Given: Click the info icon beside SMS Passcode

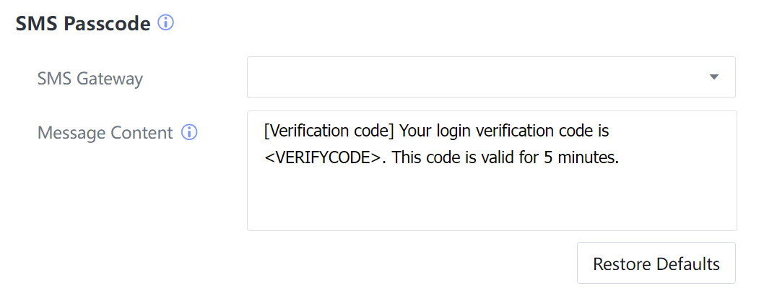Looking at the screenshot, I should tap(166, 24).
